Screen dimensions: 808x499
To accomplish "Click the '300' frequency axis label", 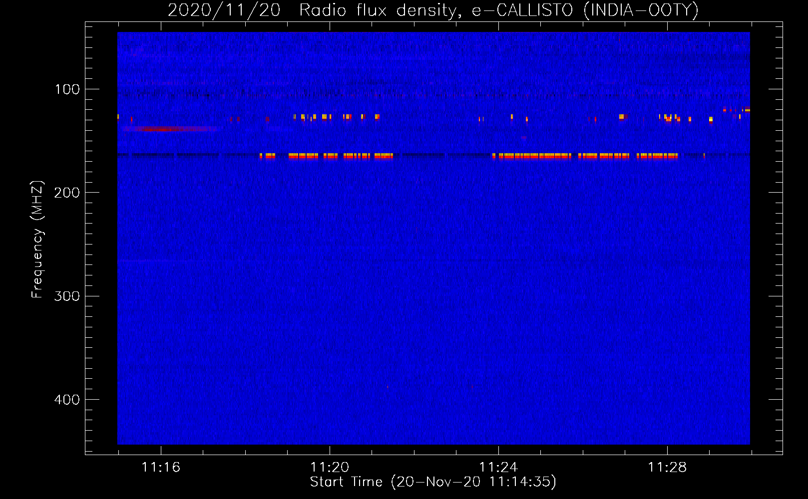I will [67, 296].
